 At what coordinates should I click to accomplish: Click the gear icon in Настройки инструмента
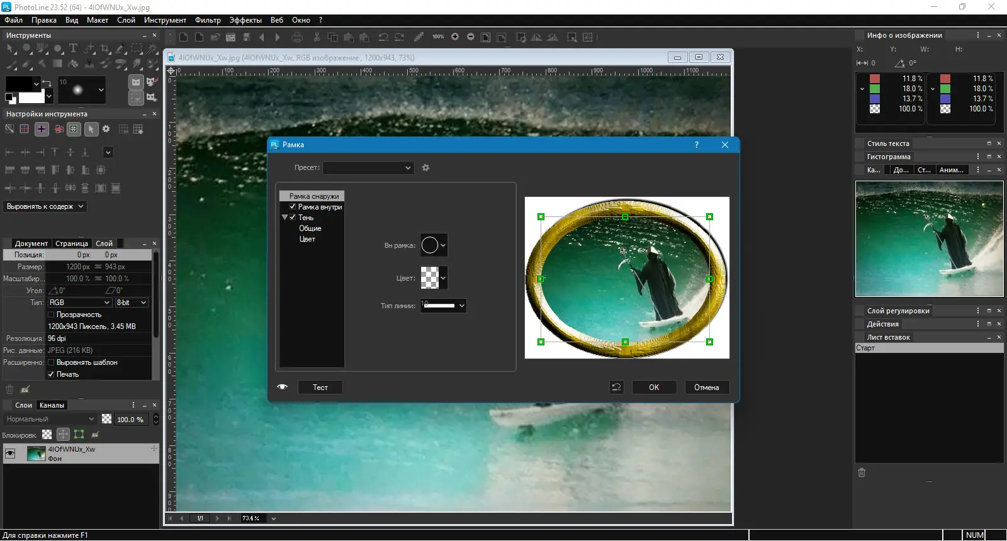[x=106, y=129]
